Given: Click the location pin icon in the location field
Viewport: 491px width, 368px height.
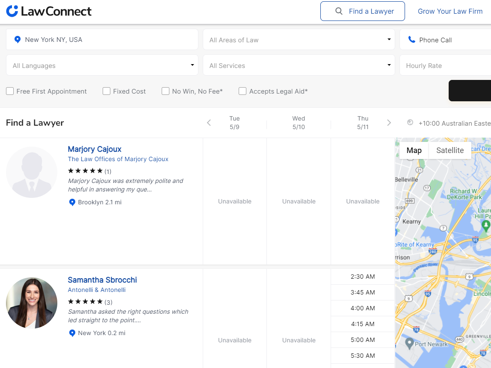Looking at the screenshot, I should (17, 39).
